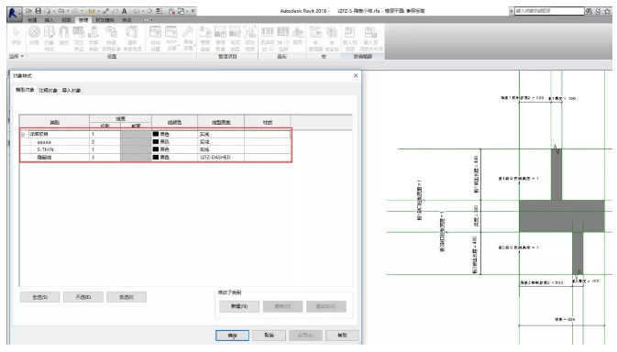The image size is (617, 352).
Task: Open the Insert ribbon tab
Action: point(50,19)
